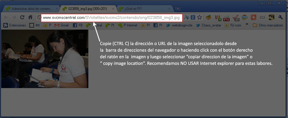This screenshot has width=288, height=118.
Task: Click the back navigation arrow
Action: click(x=6, y=17)
